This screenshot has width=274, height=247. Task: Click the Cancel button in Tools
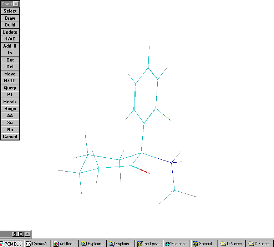click(x=10, y=137)
